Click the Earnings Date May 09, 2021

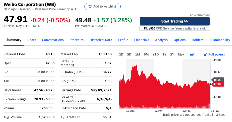coord(101,90)
